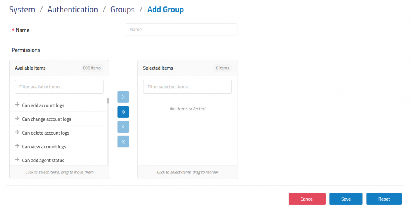Select the Can add account logs permission

point(43,105)
